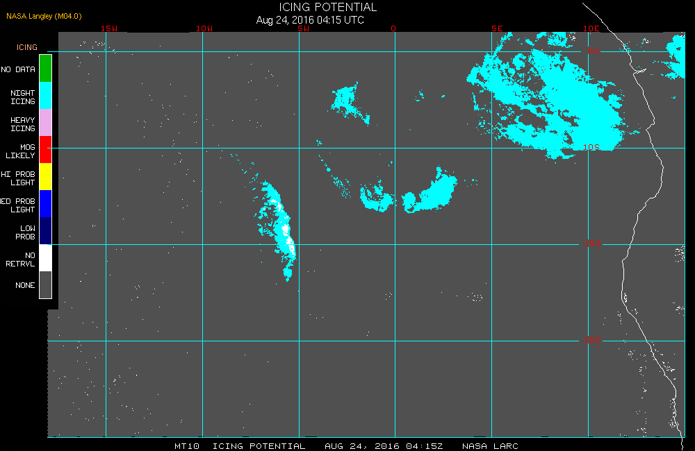This screenshot has height=451, width=695.
Task: Click the green NO DATA legend swatch
Action: (x=46, y=69)
